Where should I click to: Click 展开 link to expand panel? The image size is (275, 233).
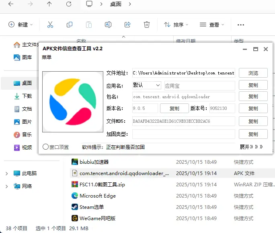click(x=251, y=147)
